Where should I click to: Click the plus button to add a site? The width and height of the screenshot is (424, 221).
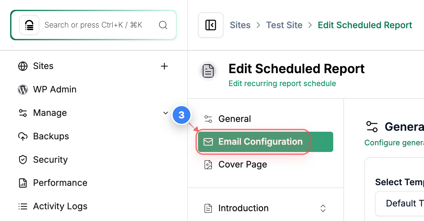[x=164, y=66]
